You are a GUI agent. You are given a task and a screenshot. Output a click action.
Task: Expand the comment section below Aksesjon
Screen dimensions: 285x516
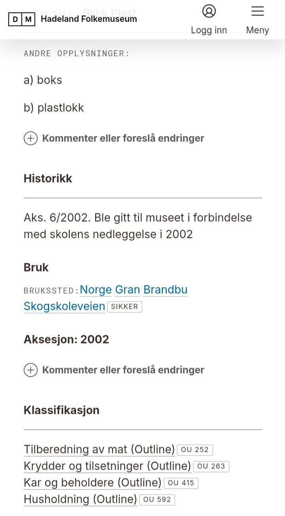tap(31, 370)
